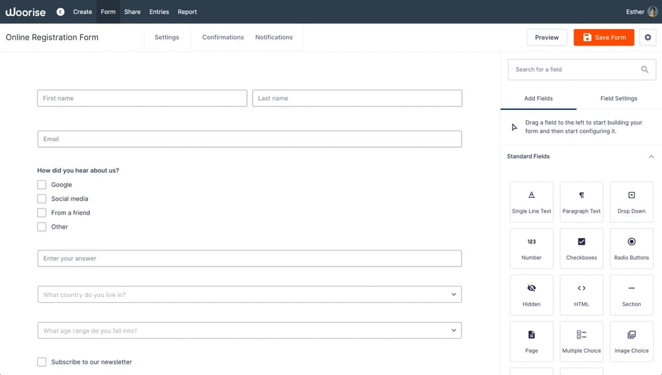Add an HTML field

click(x=581, y=295)
